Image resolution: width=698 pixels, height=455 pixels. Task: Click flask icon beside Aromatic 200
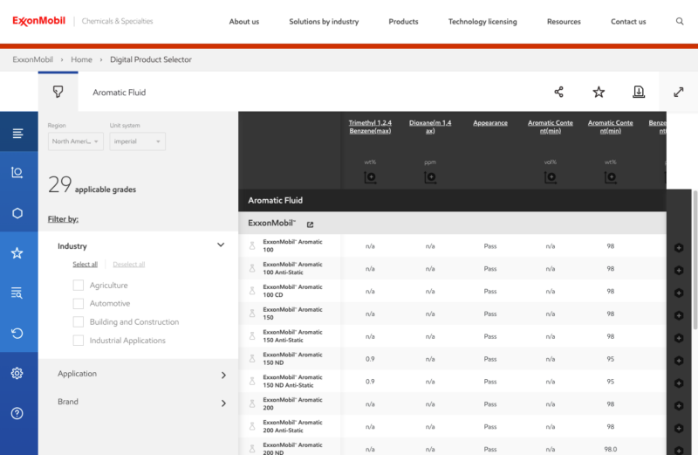tap(252, 403)
